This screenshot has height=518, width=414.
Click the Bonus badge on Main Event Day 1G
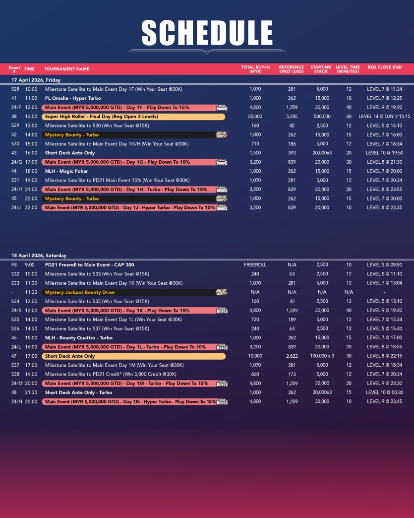coord(222,162)
